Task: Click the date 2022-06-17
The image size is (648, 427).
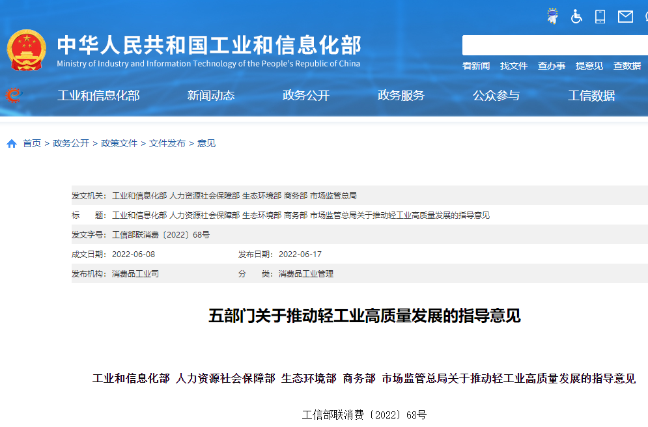Action: tap(300, 255)
